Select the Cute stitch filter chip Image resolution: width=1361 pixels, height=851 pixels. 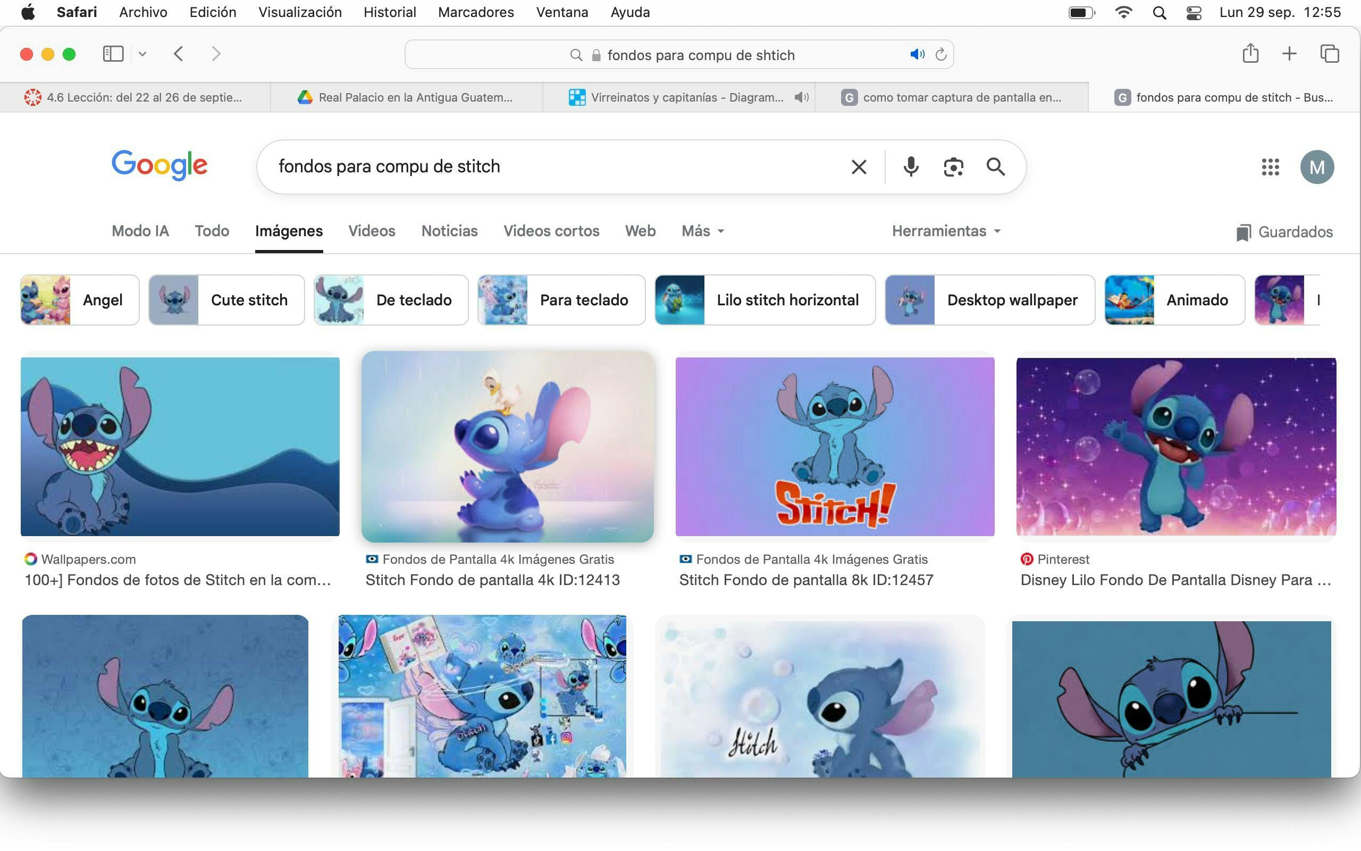pos(226,300)
